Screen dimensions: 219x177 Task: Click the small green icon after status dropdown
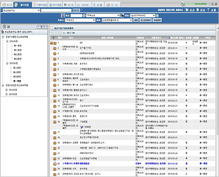[157, 16]
